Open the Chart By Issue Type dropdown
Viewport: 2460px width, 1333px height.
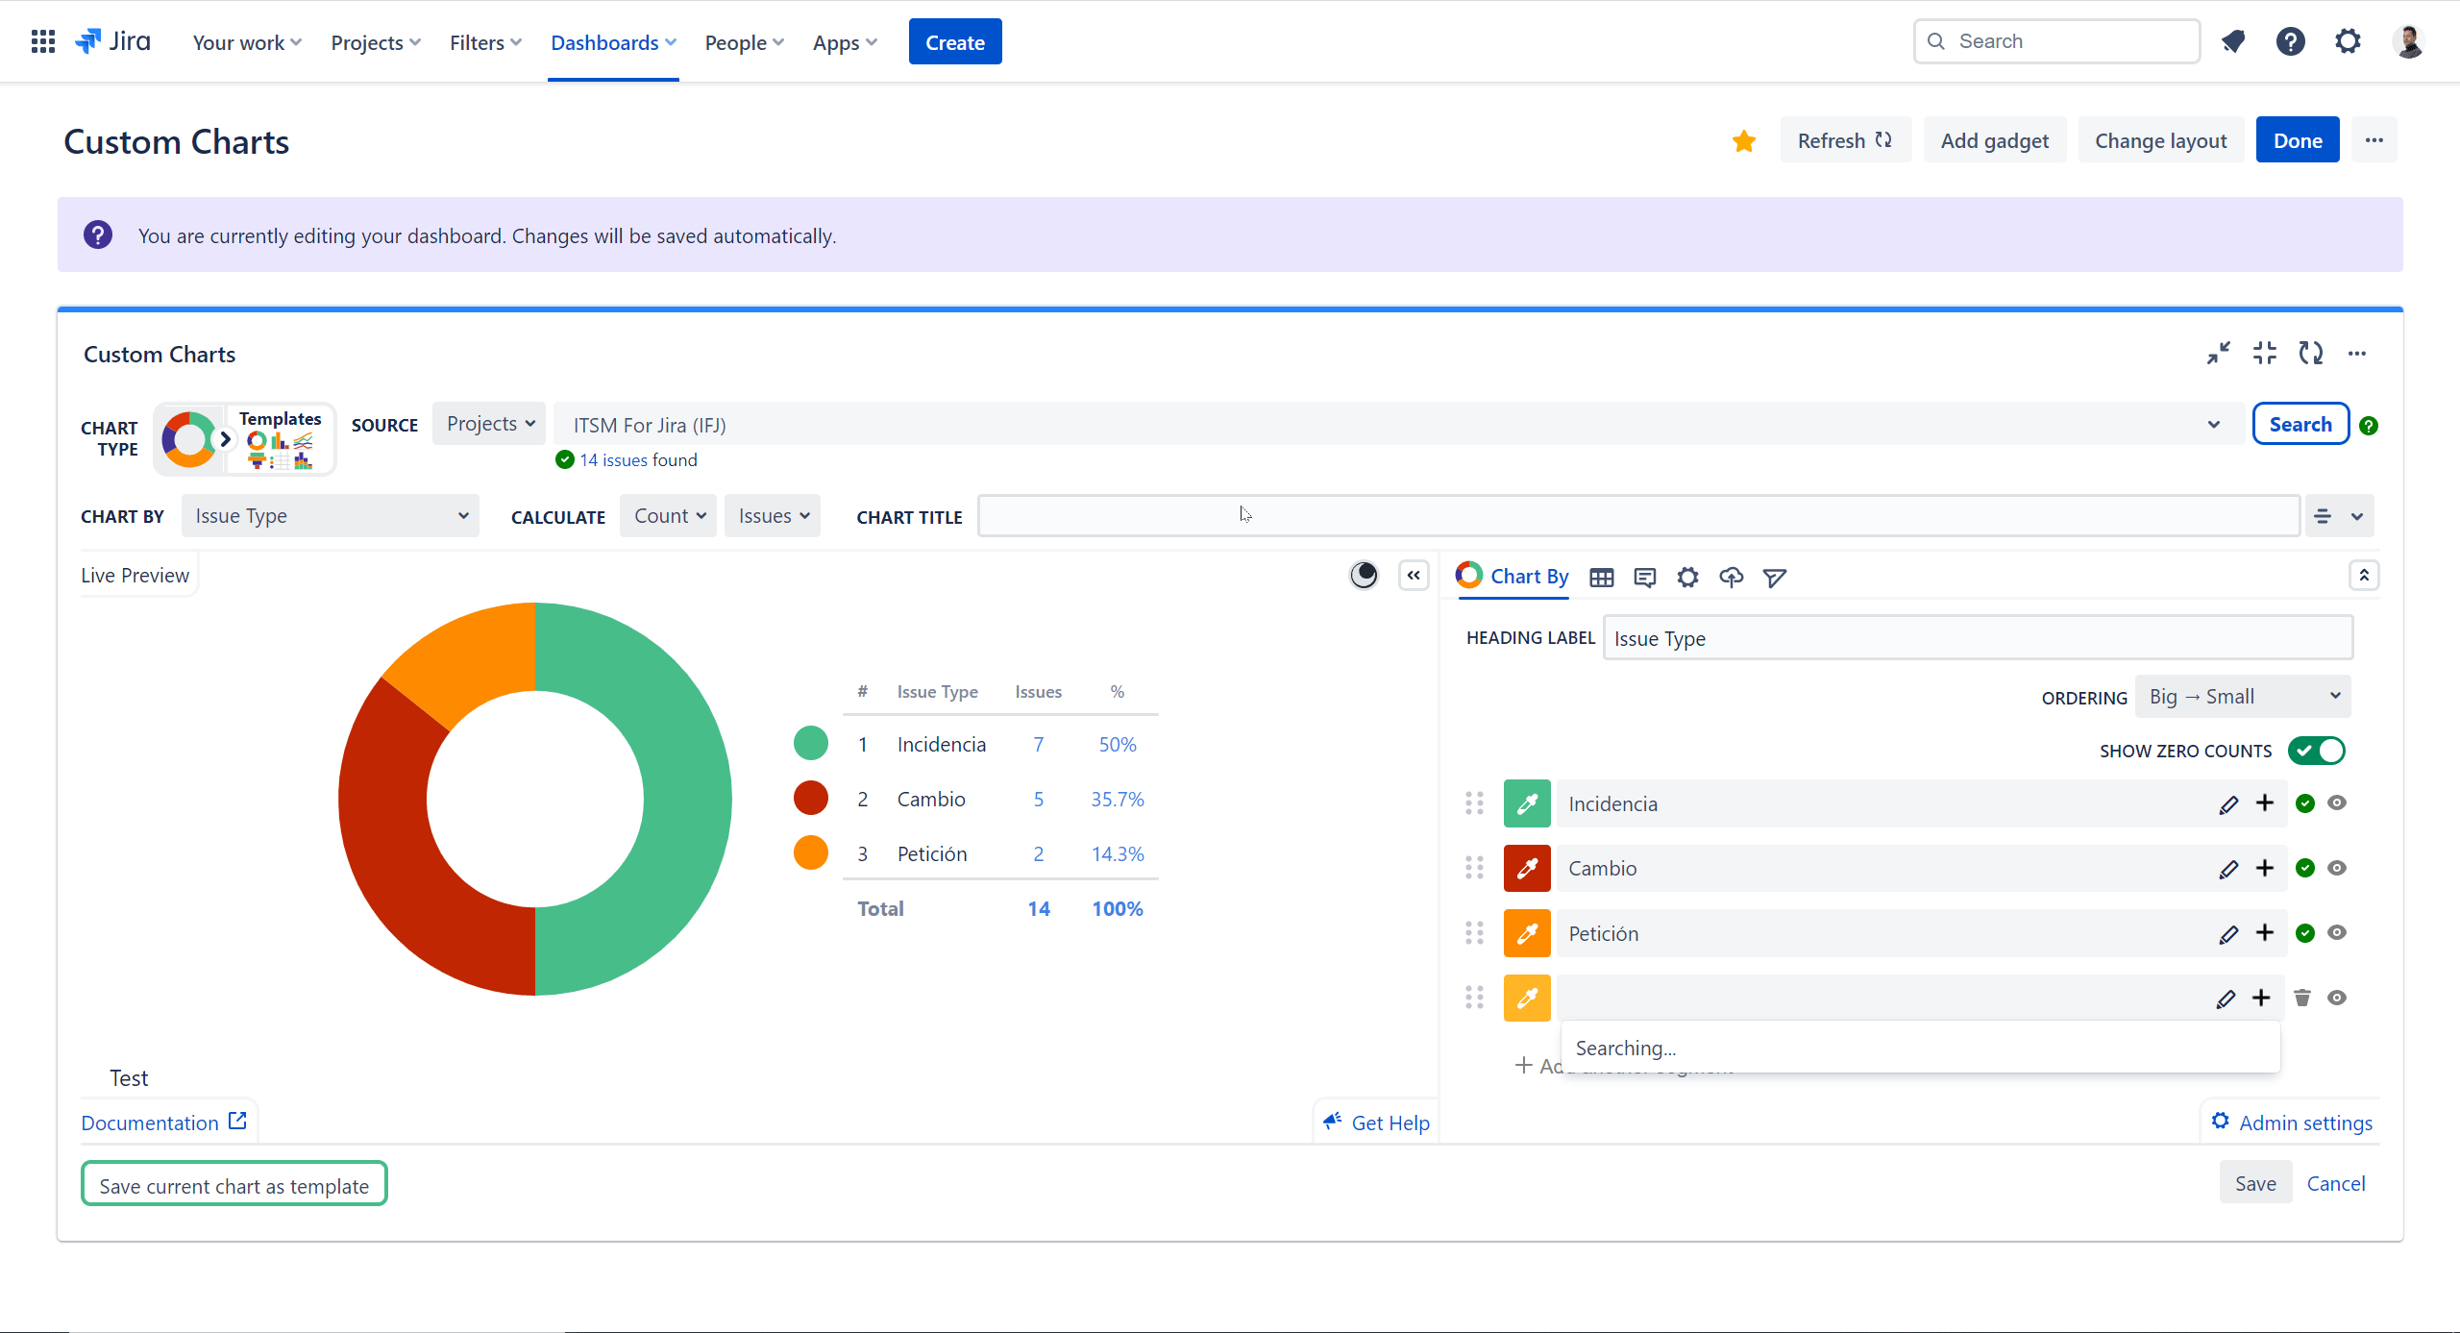tap(330, 516)
